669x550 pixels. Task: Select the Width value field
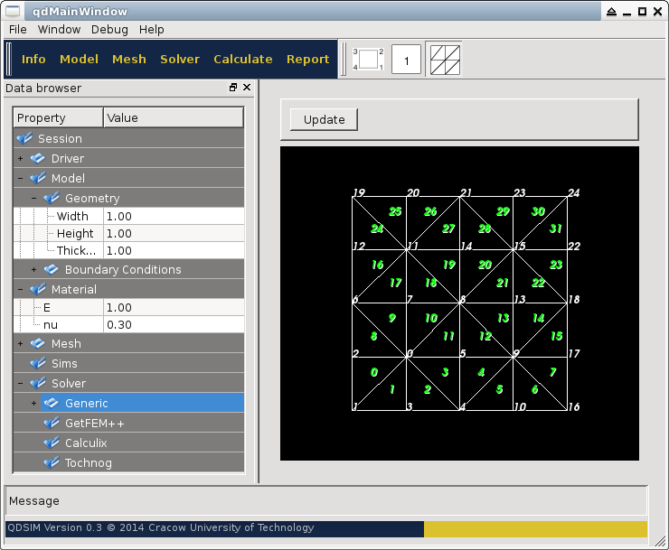[173, 217]
